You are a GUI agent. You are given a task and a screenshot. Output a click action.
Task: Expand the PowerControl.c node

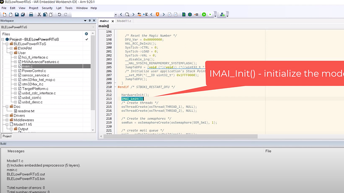point(15,71)
